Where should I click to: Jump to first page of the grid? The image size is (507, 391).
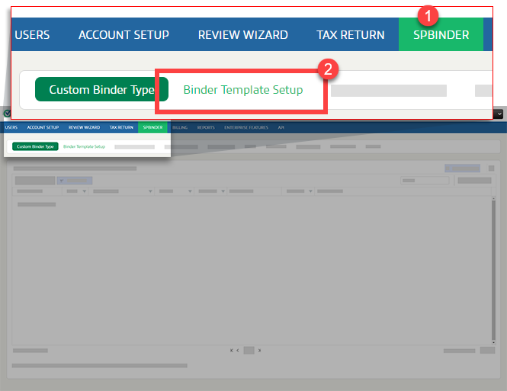point(232,351)
